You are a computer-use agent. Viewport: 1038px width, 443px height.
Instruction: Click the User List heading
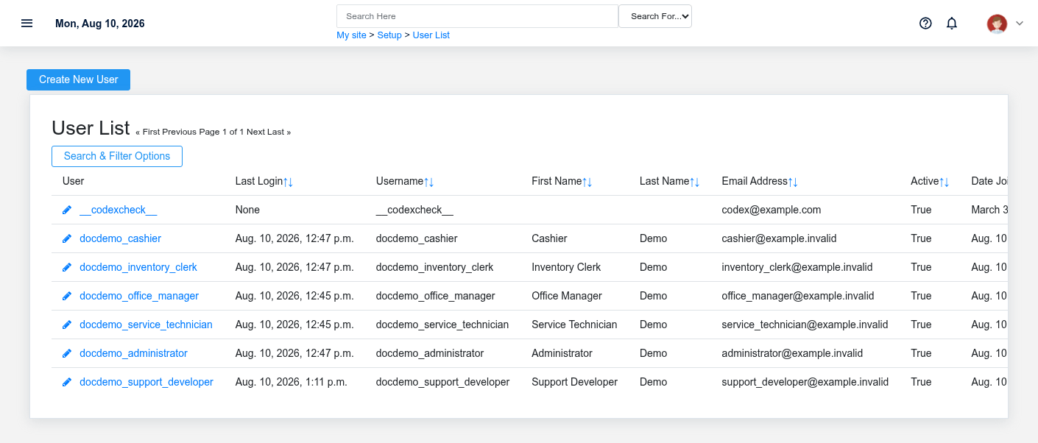91,128
